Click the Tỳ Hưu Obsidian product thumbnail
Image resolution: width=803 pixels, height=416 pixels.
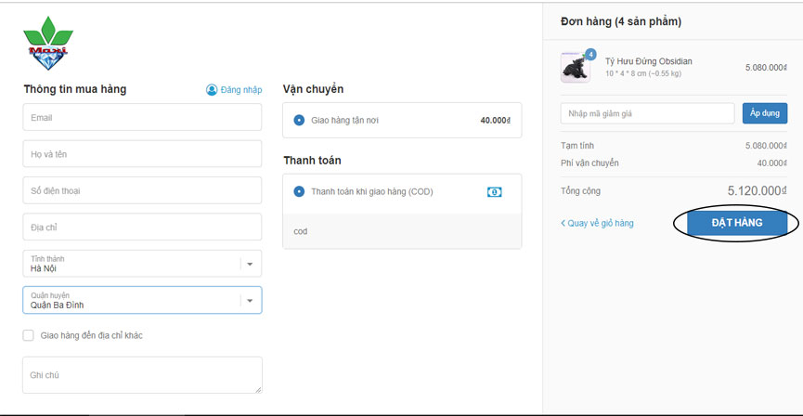click(x=575, y=68)
